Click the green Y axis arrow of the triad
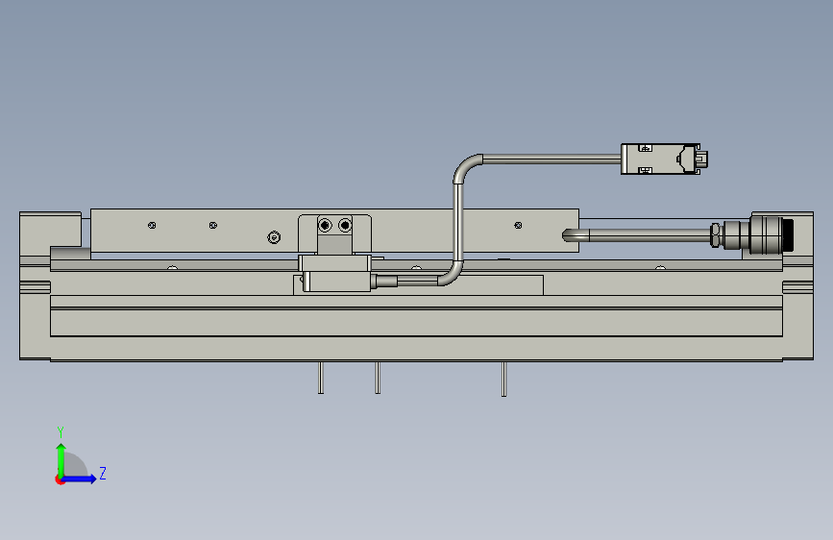 tap(61, 460)
